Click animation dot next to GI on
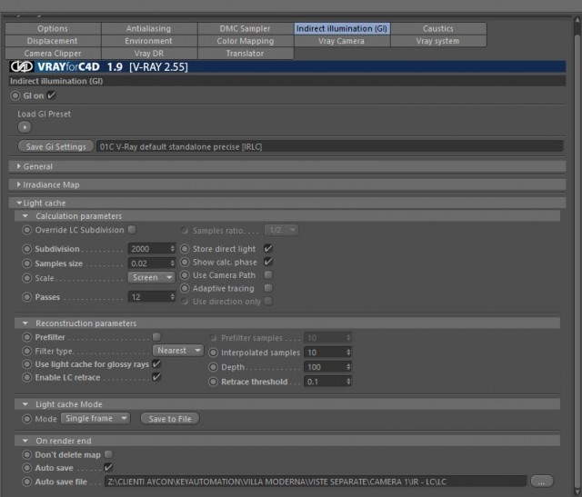The image size is (582, 497). (15, 95)
